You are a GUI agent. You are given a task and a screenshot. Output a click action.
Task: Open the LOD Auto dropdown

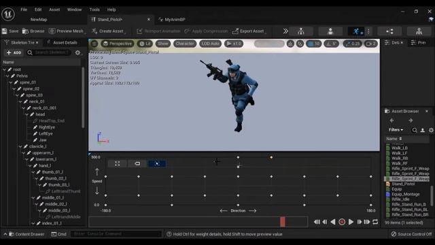pyautogui.click(x=210, y=44)
